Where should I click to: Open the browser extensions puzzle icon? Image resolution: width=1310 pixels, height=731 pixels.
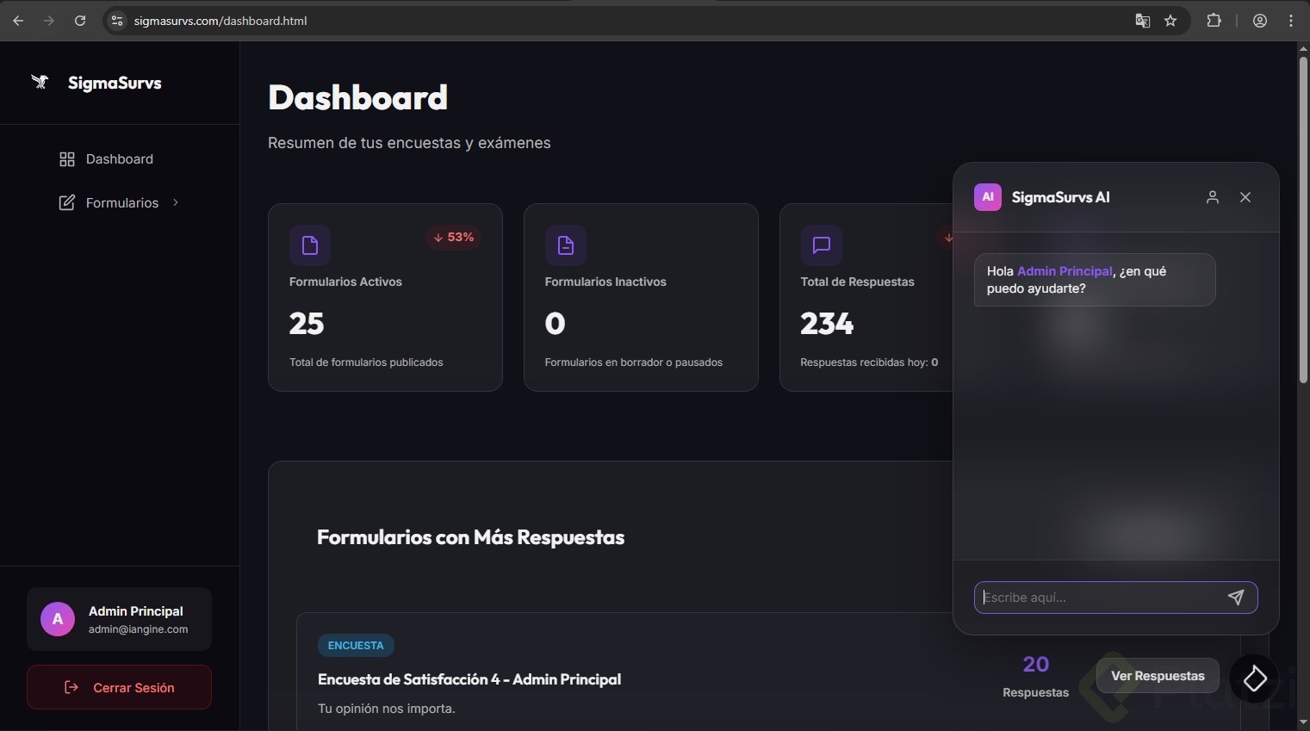point(1214,21)
